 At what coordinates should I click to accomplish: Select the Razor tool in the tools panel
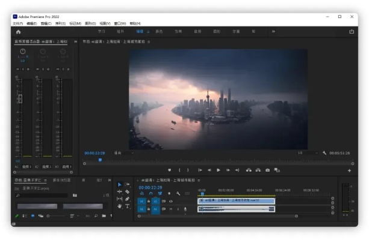[x=128, y=191]
